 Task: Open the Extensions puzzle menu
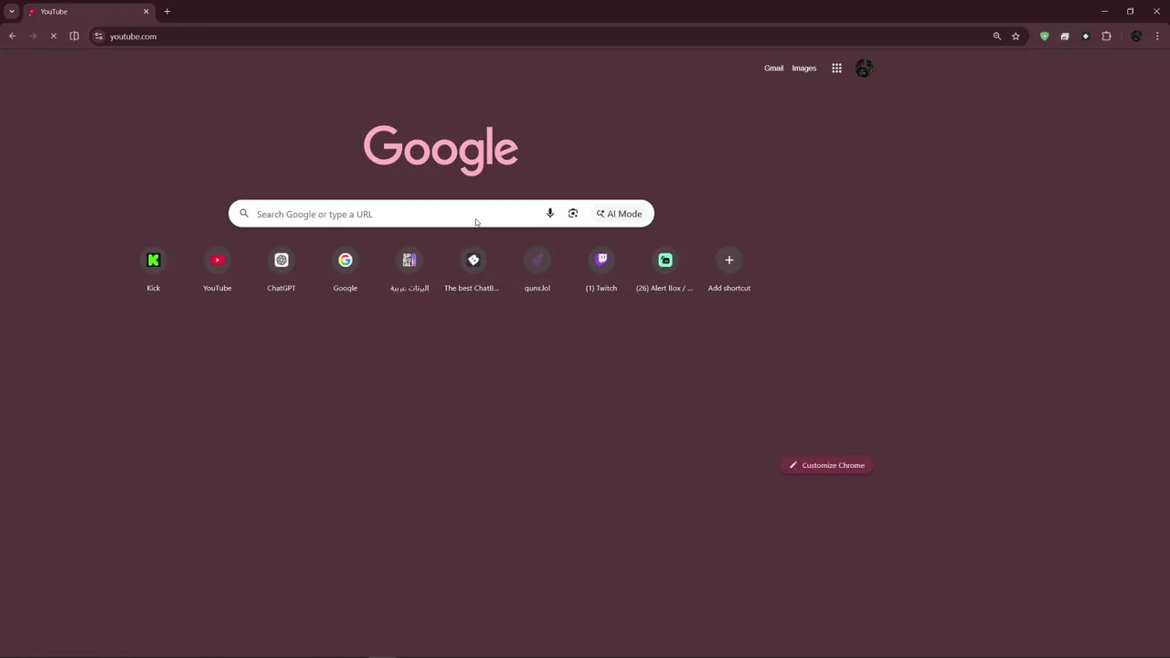coord(1106,37)
